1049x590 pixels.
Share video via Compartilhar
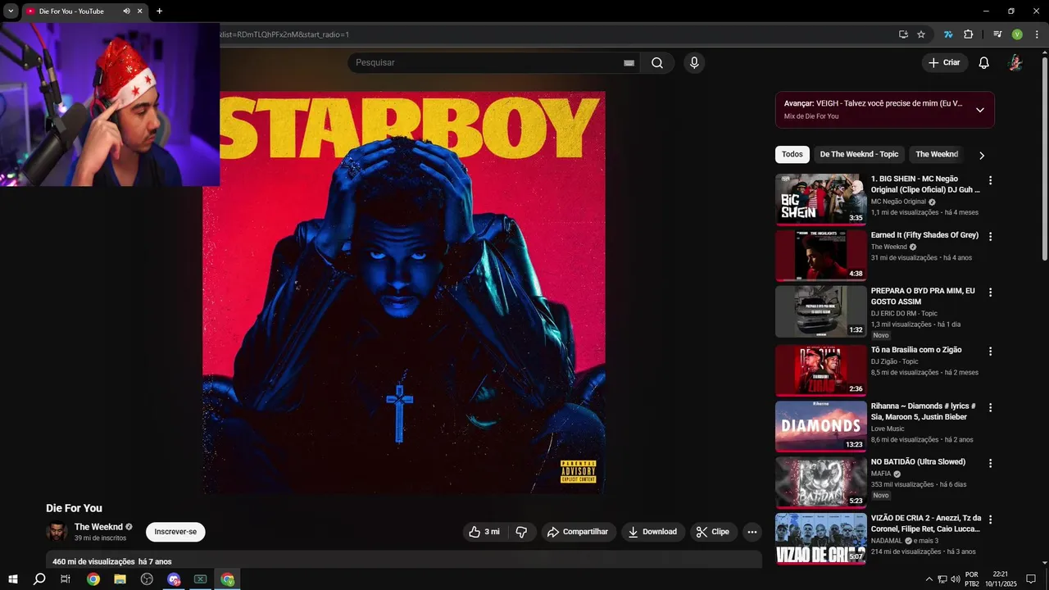(578, 532)
